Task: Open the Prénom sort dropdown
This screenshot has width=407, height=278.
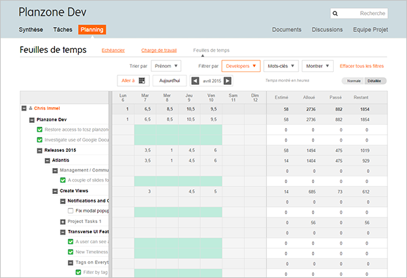Action: tap(166, 66)
